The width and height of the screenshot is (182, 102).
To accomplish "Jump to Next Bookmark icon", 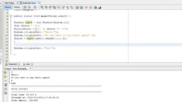I will click(68, 7).
